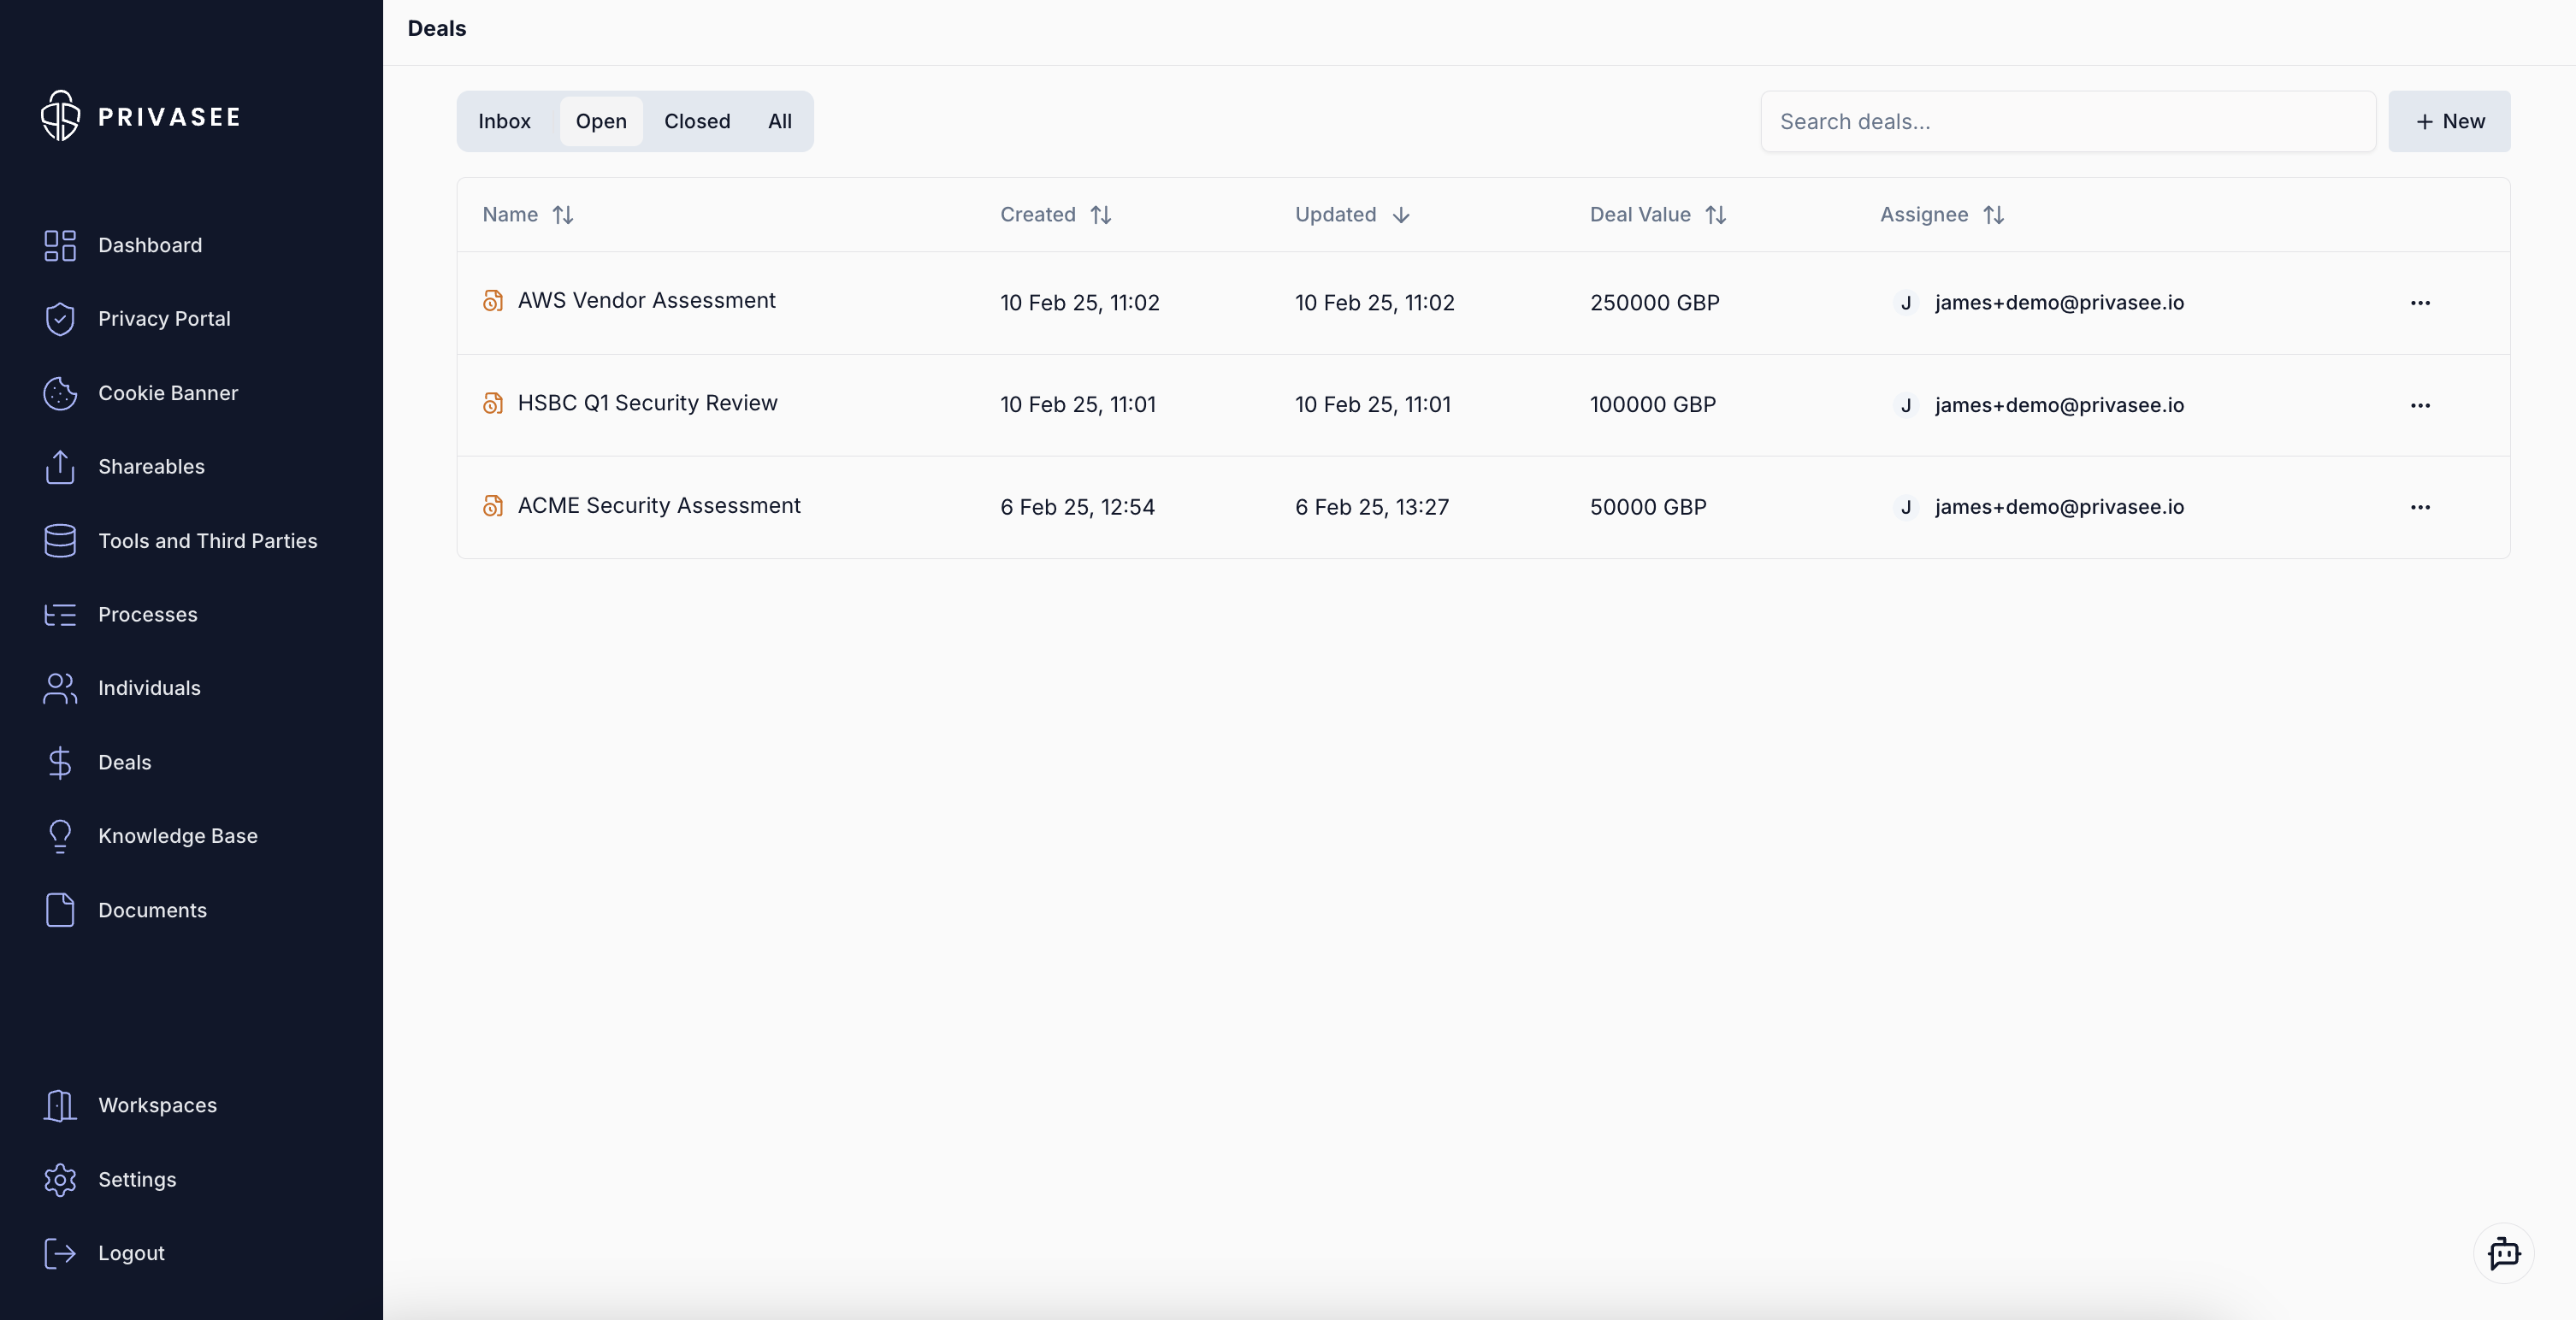This screenshot has width=2576, height=1320.
Task: Open Tools and Third Parties database icon
Action: pos(60,541)
